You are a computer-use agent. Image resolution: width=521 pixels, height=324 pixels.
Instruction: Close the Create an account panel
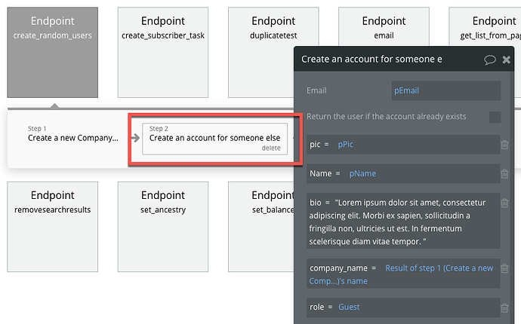[506, 60]
